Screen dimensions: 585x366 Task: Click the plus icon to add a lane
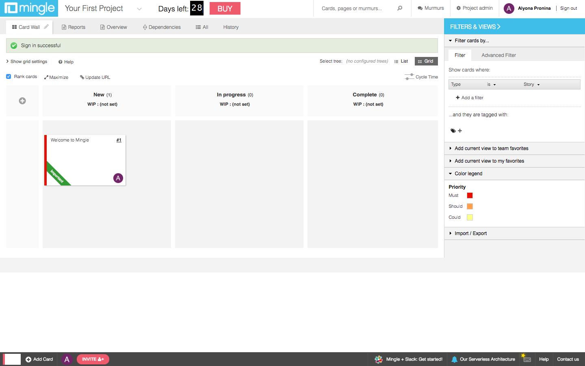pyautogui.click(x=22, y=101)
